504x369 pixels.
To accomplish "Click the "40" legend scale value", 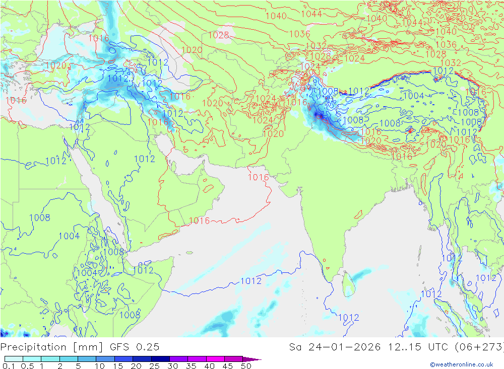I will pyautogui.click(x=209, y=366).
